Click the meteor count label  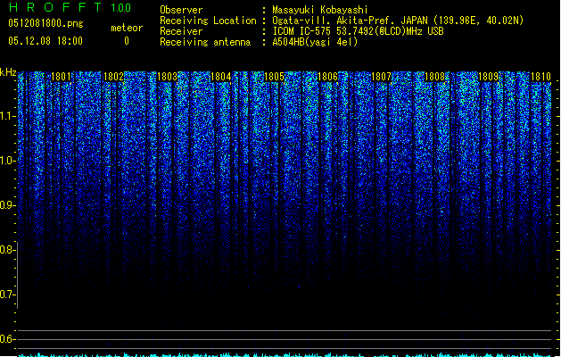tap(127, 28)
